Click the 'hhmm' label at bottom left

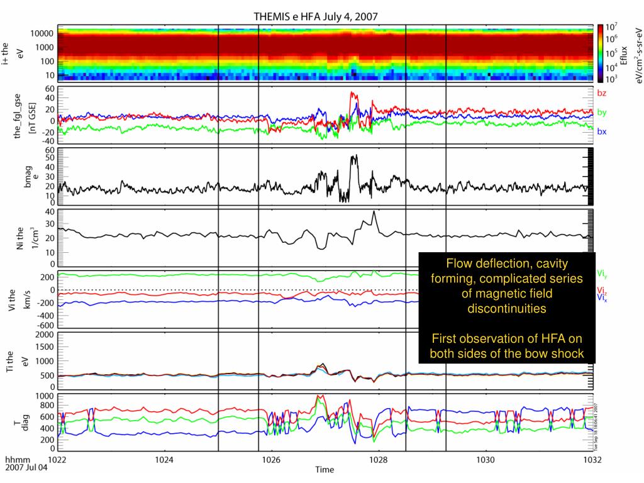click(x=16, y=460)
